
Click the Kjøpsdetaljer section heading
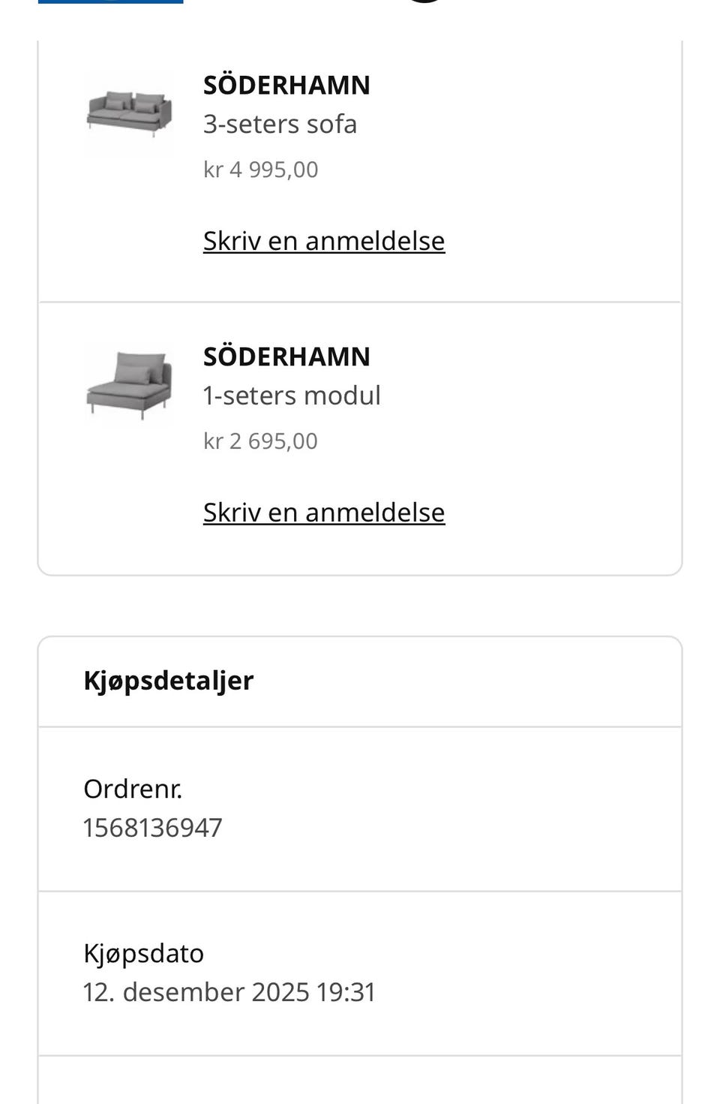(169, 681)
